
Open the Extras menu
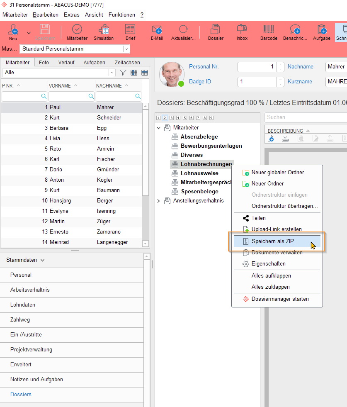pos(71,15)
